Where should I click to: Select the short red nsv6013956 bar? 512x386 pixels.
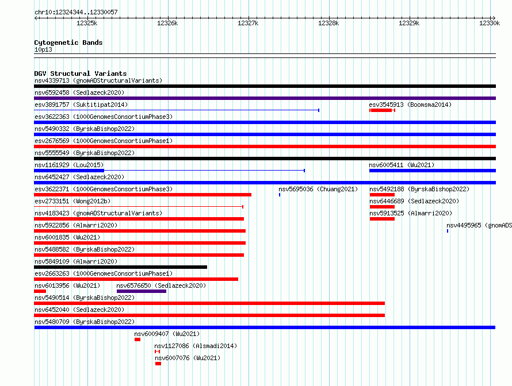point(40,291)
